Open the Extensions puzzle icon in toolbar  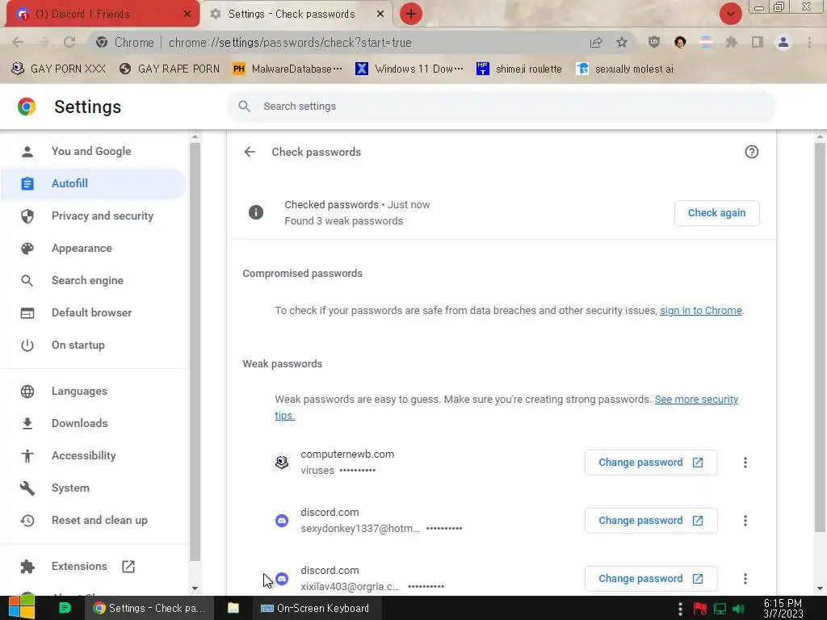point(732,42)
